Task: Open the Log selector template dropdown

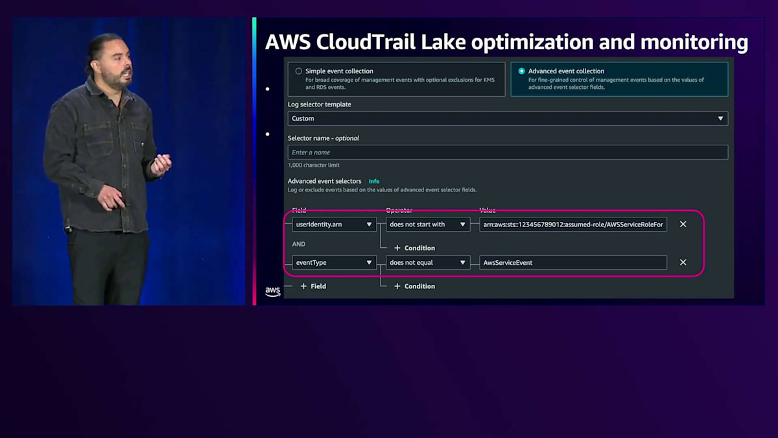Action: click(508, 119)
